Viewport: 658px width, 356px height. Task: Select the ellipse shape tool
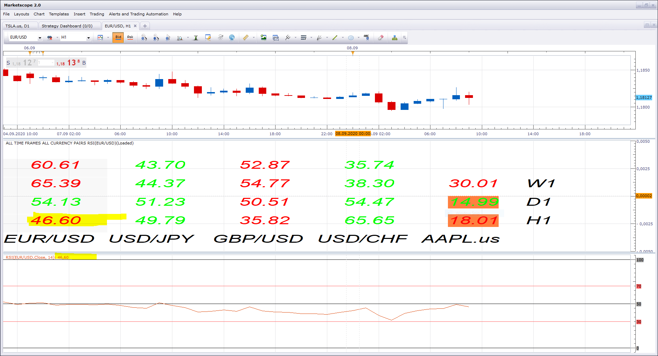[351, 38]
